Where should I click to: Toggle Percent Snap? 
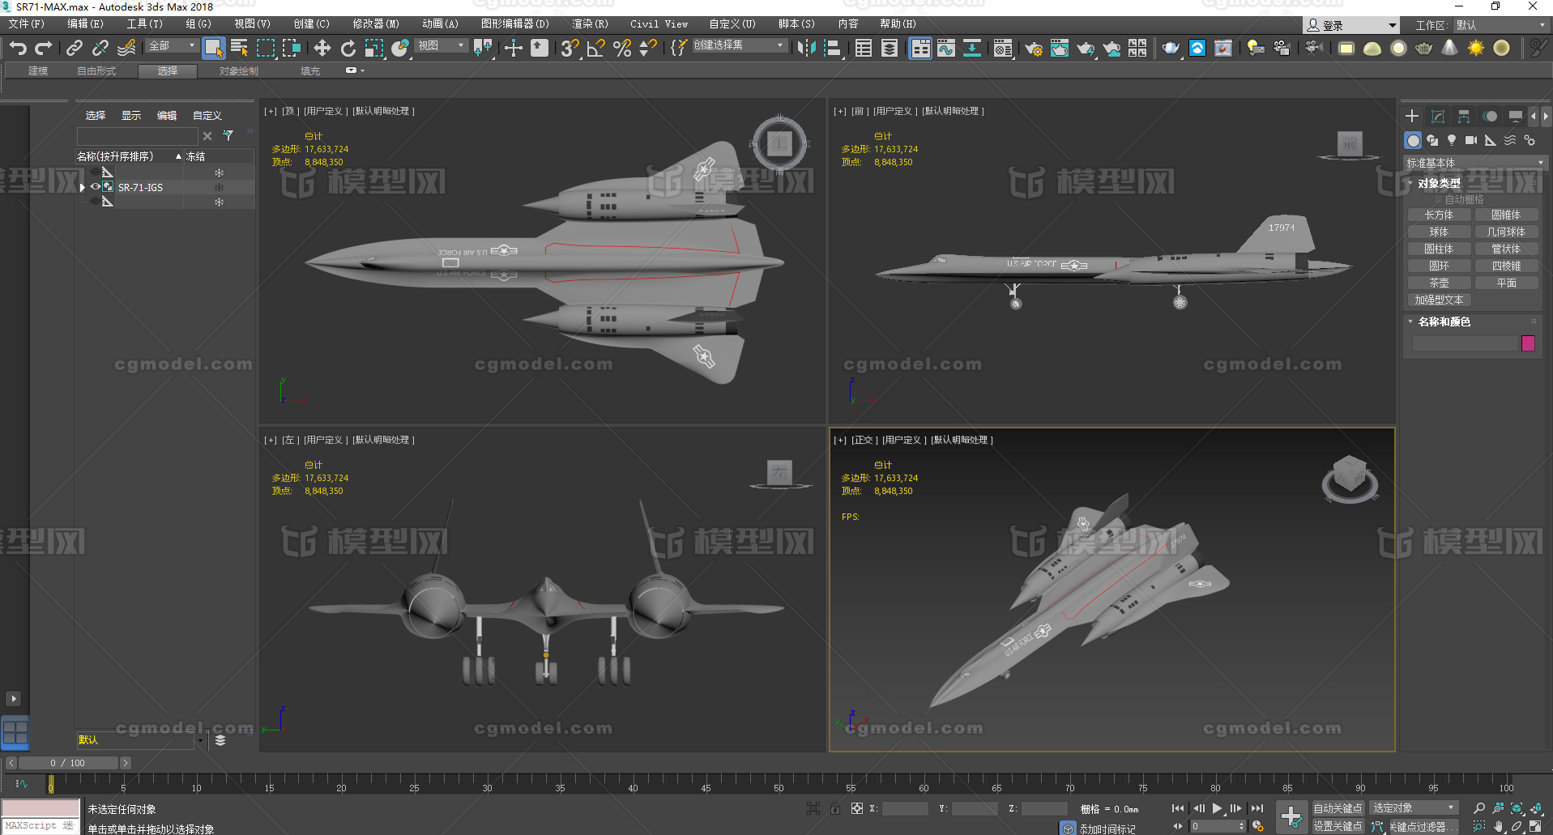[x=622, y=48]
